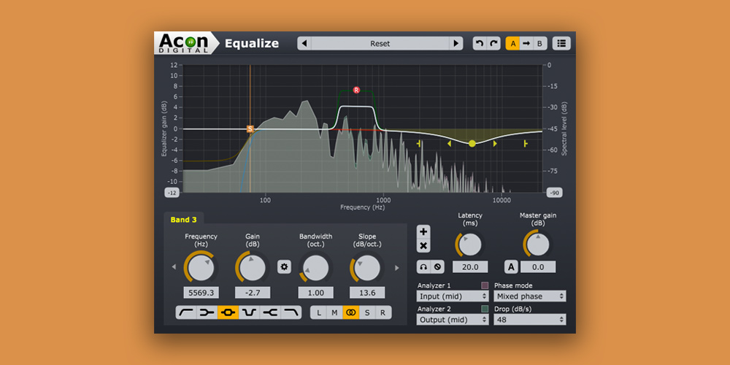Image resolution: width=730 pixels, height=365 pixels.
Task: Open band settings gear icon
Action: (x=285, y=267)
